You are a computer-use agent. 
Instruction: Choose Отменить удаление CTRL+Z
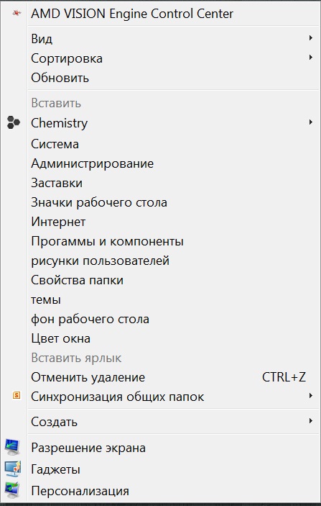click(x=174, y=377)
